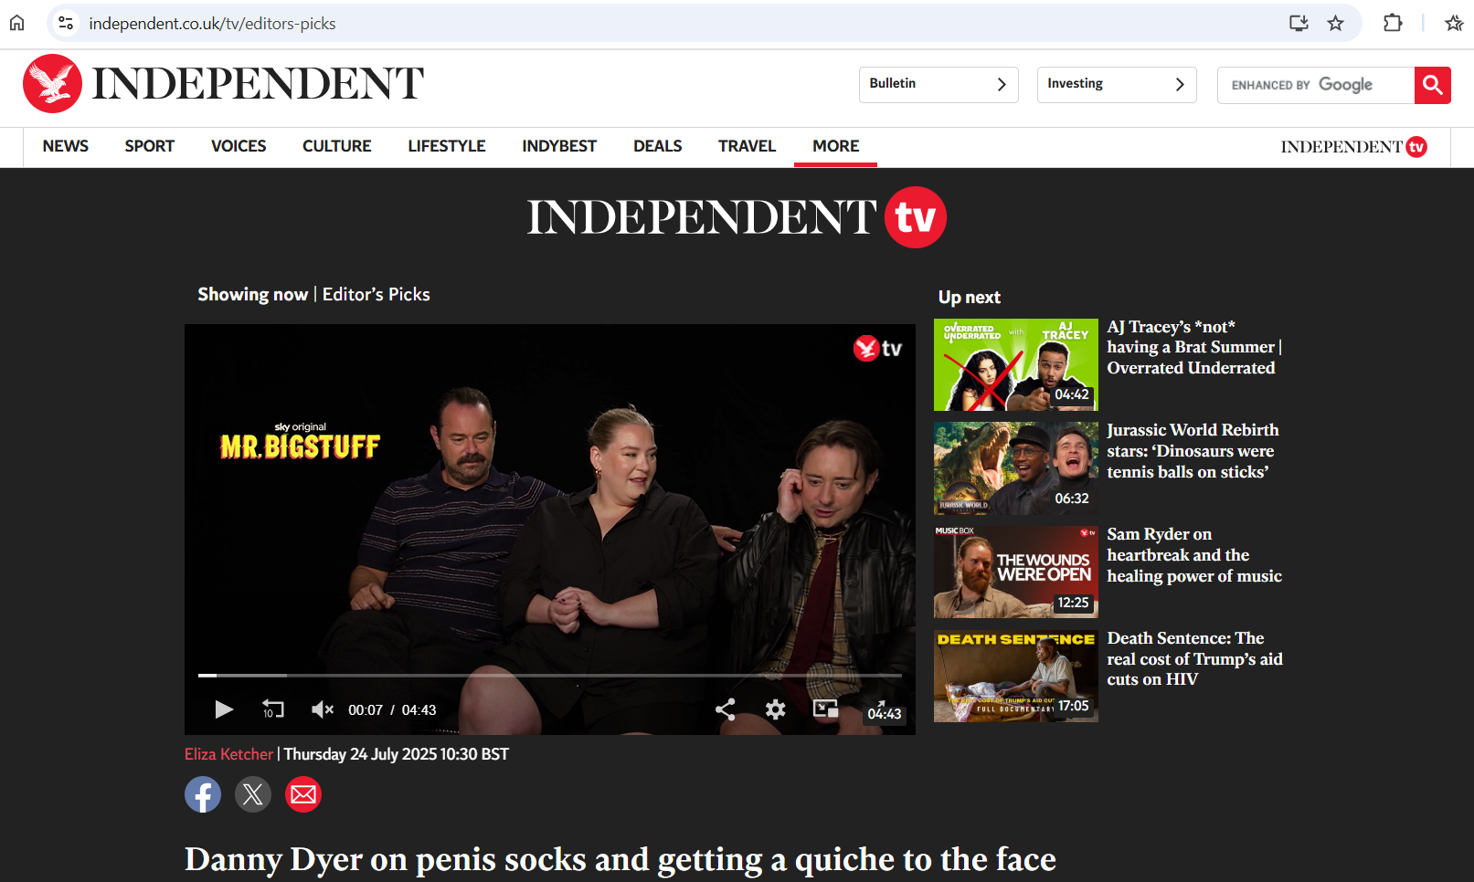1474x882 pixels.
Task: Open the INDYBEST section
Action: click(559, 146)
